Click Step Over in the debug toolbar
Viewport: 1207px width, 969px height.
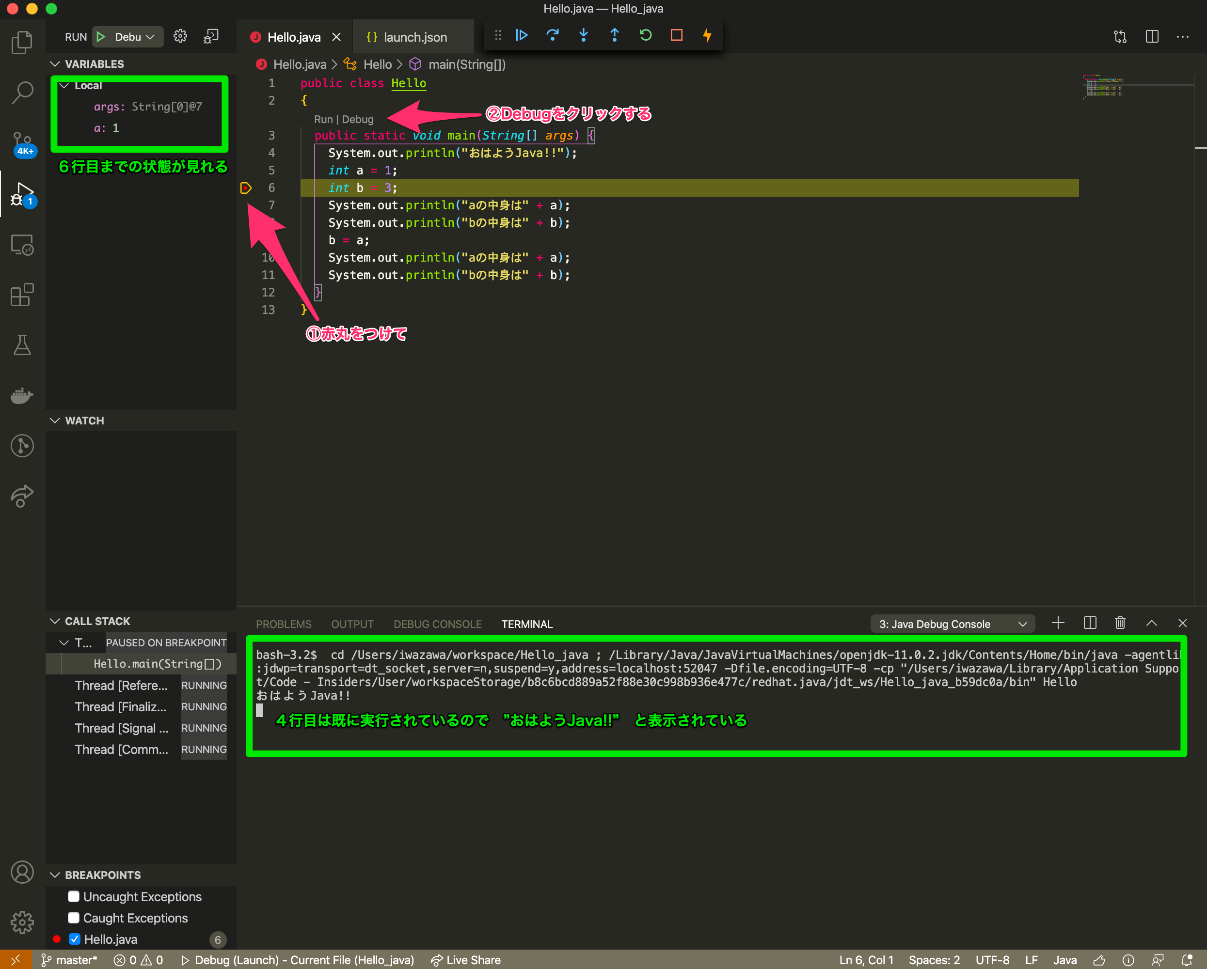(553, 35)
